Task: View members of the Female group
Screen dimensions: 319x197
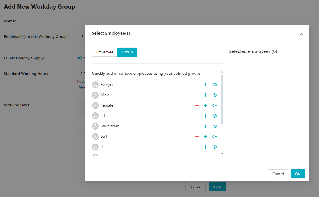Action: (215, 105)
